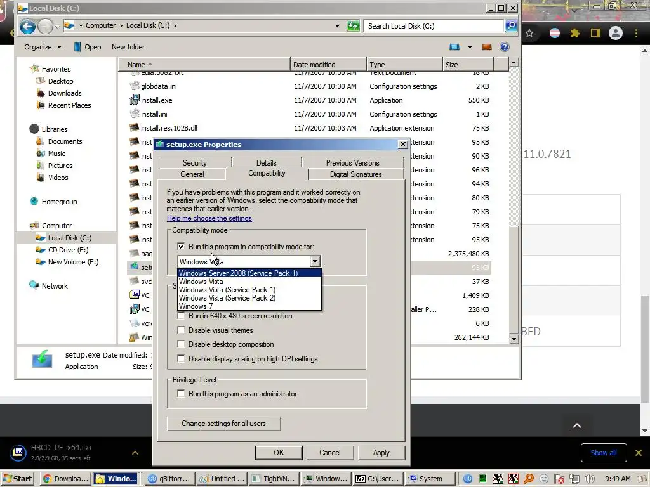This screenshot has width=650, height=487.
Task: Click New folder in Explorer toolbar
Action: (128, 47)
